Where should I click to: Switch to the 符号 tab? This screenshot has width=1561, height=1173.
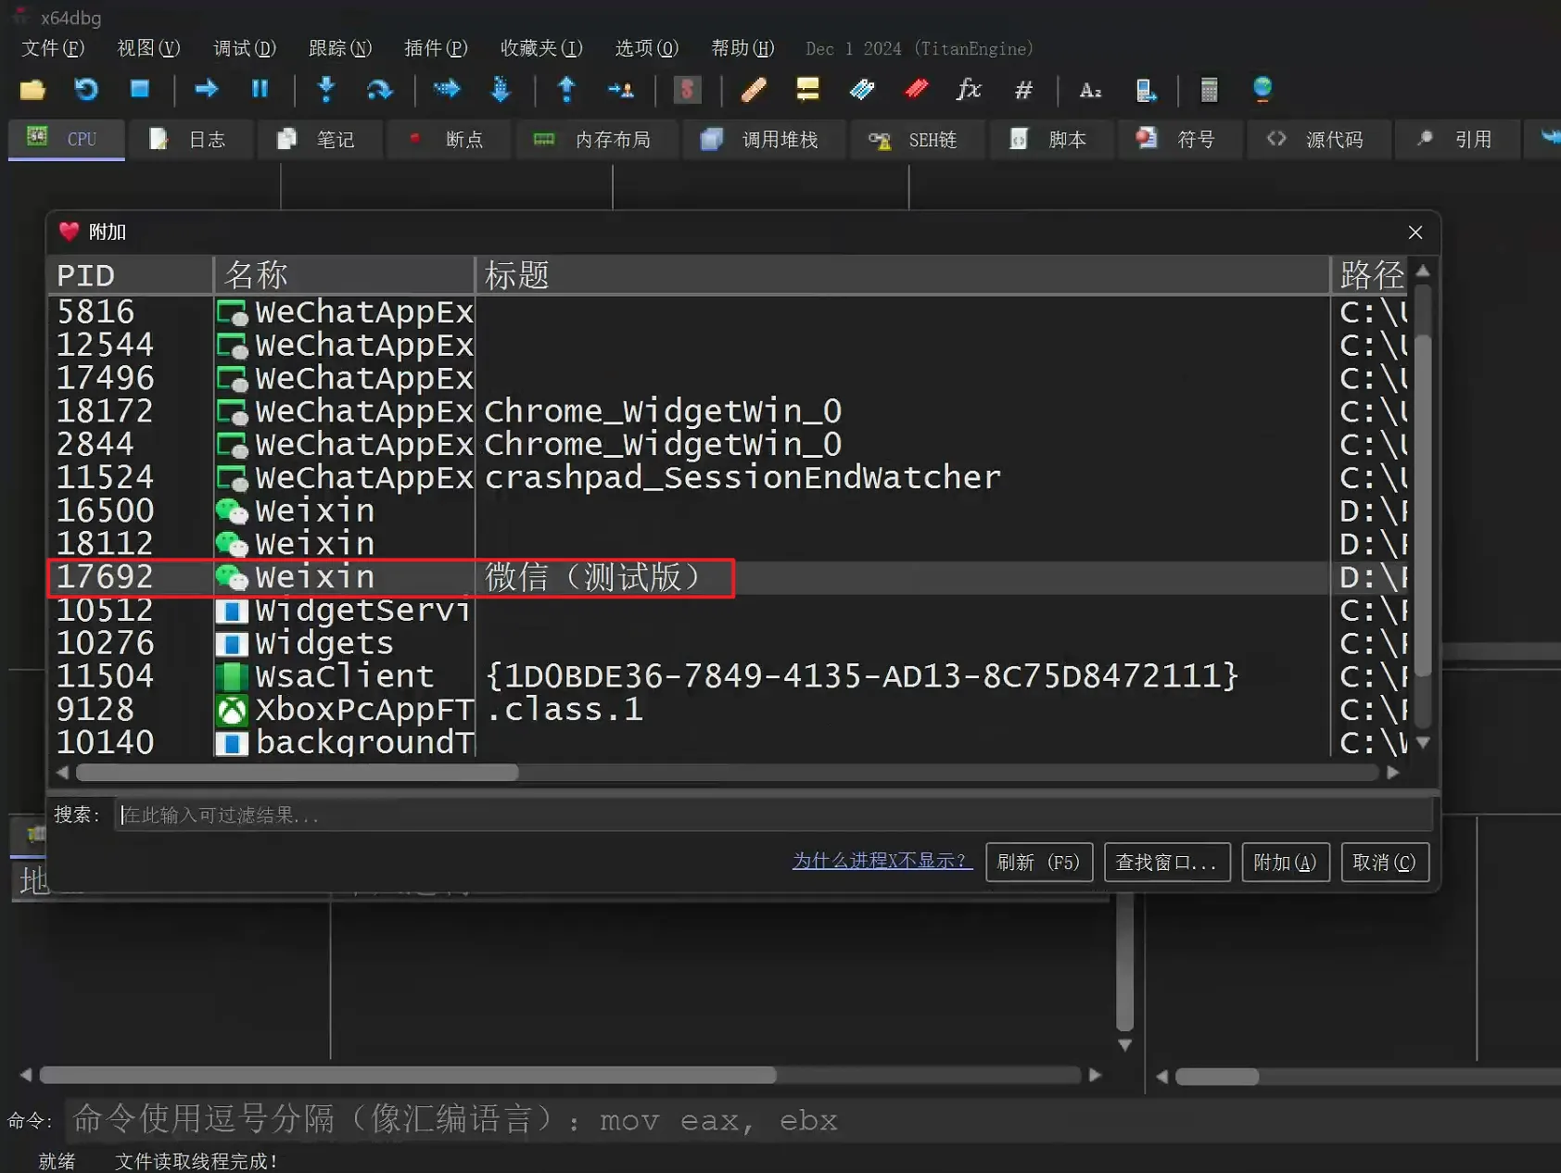[1178, 139]
